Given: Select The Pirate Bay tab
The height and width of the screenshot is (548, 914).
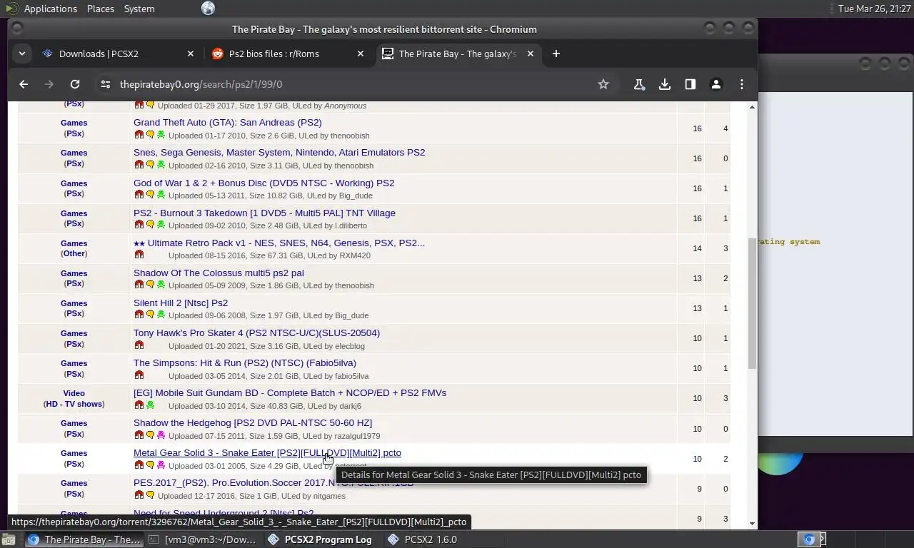Looking at the screenshot, I should (457, 54).
